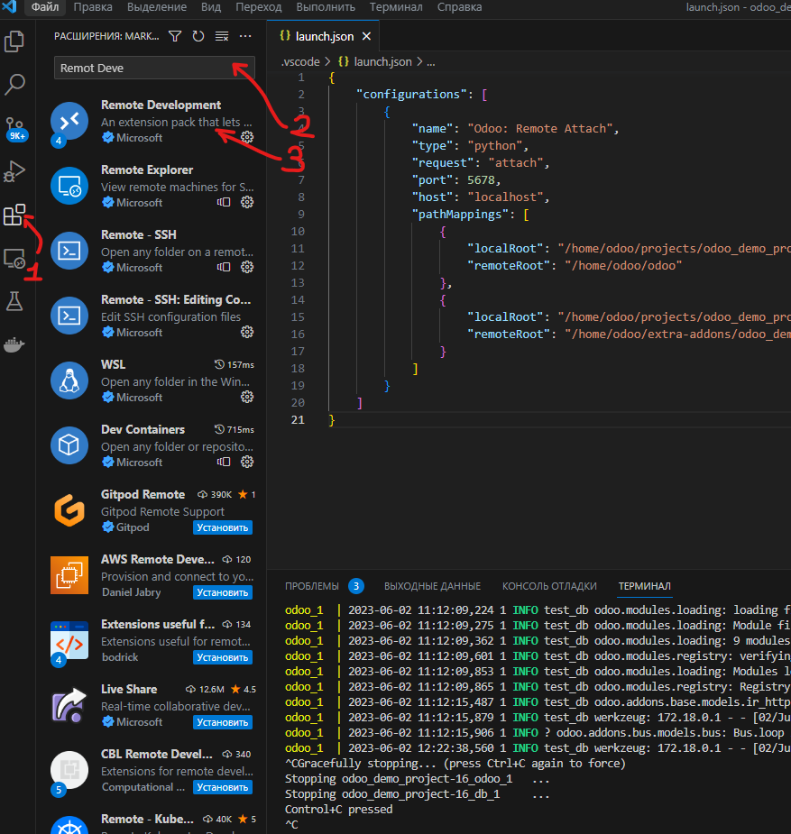
Task: Open the Справка menu
Action: tap(460, 7)
